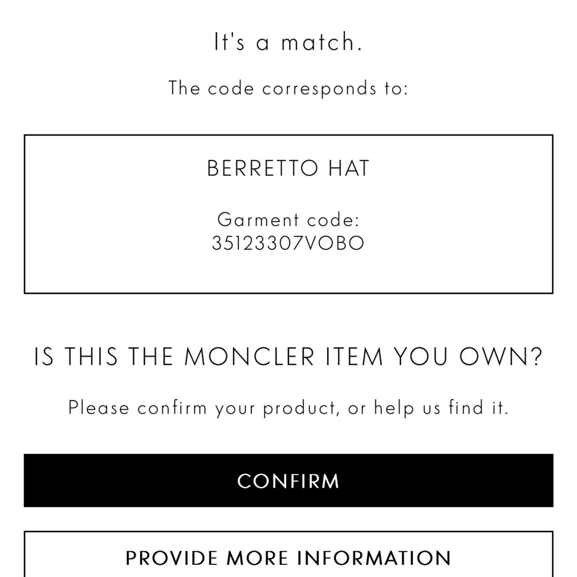The height and width of the screenshot is (577, 577).
Task: Select the BERRETTO HAT product name
Action: 288,168
